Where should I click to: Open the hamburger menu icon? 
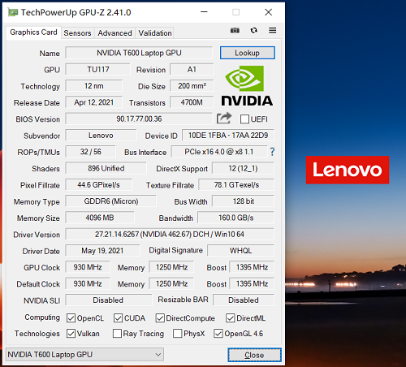[272, 30]
